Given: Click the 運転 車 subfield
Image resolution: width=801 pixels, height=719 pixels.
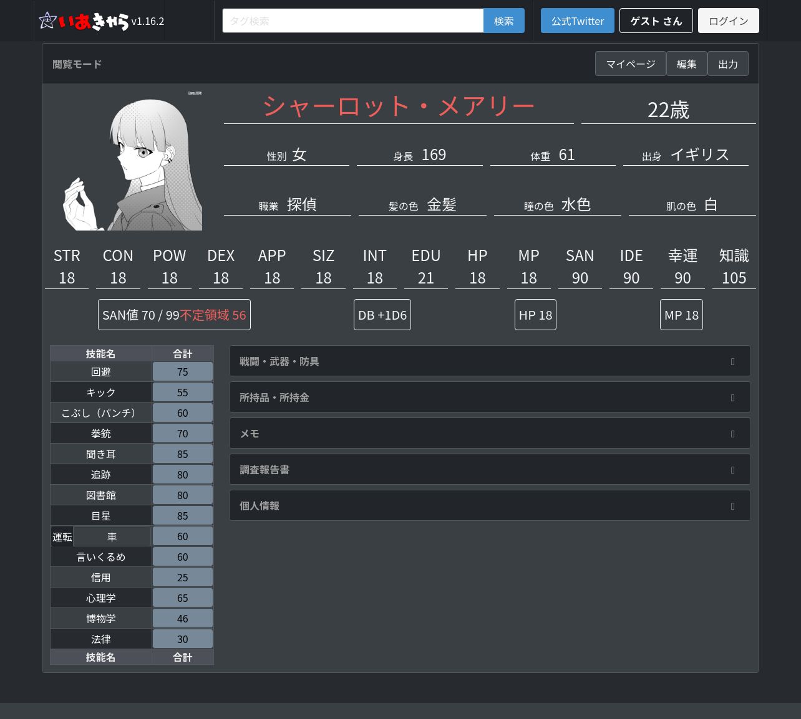Looking at the screenshot, I should point(112,536).
